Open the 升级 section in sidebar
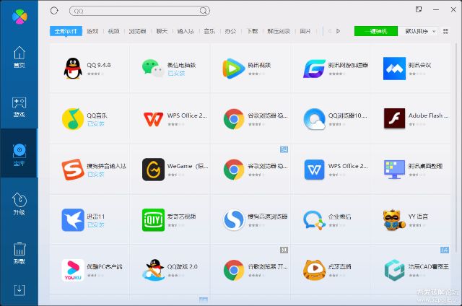Viewport: 462px width, 306px height. tap(19, 204)
